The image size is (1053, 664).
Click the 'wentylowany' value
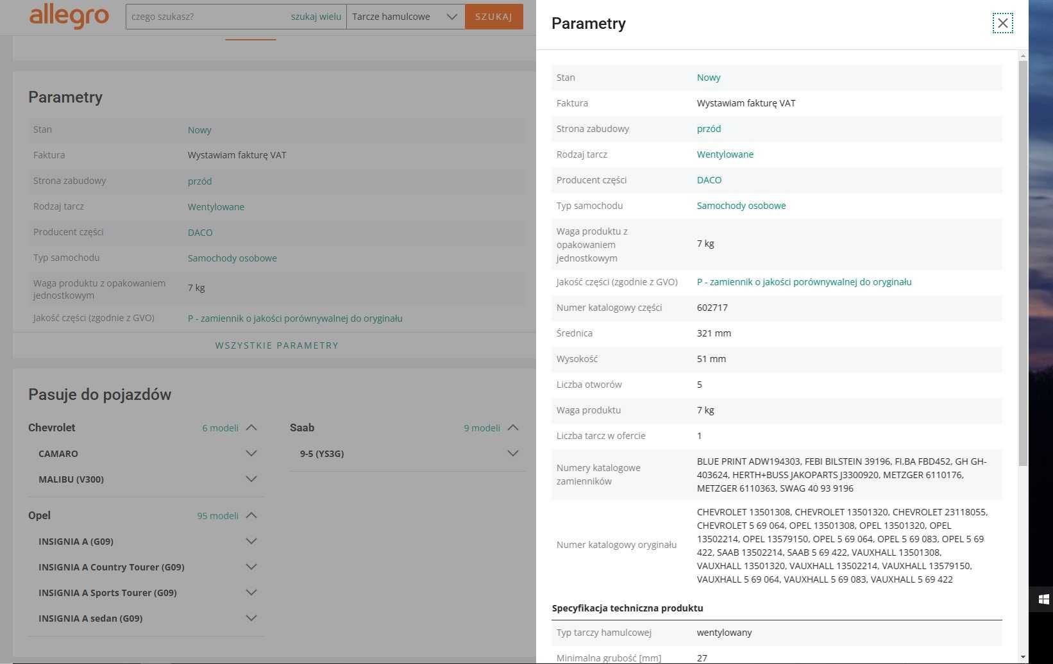(724, 633)
